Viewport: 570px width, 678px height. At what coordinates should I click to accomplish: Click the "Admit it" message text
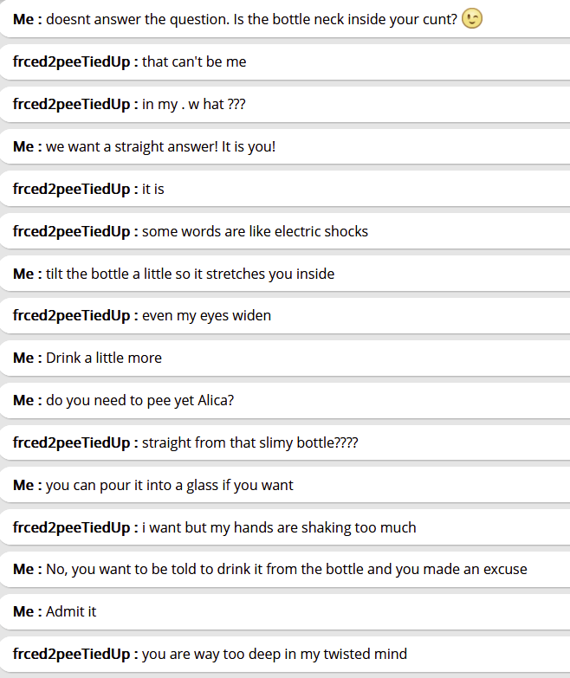pos(71,611)
